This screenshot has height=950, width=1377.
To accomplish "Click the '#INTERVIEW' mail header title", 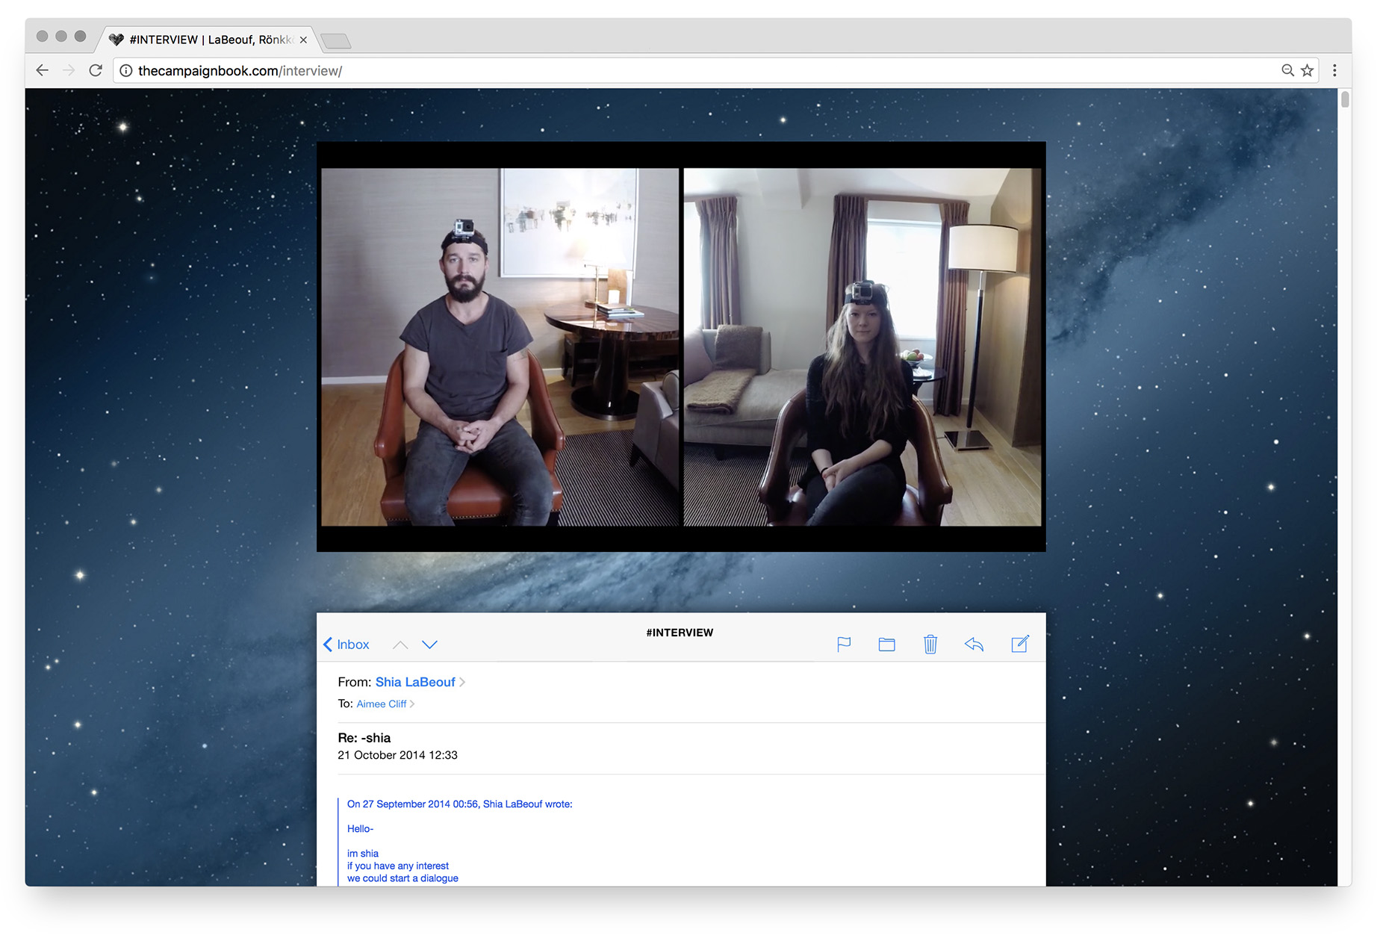I will (680, 633).
